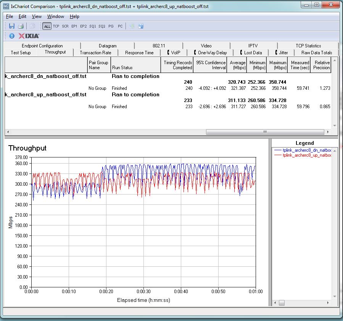The width and height of the screenshot is (343, 321).
Task: Click table vertical scroll up arrow
Action: [x=335, y=60]
